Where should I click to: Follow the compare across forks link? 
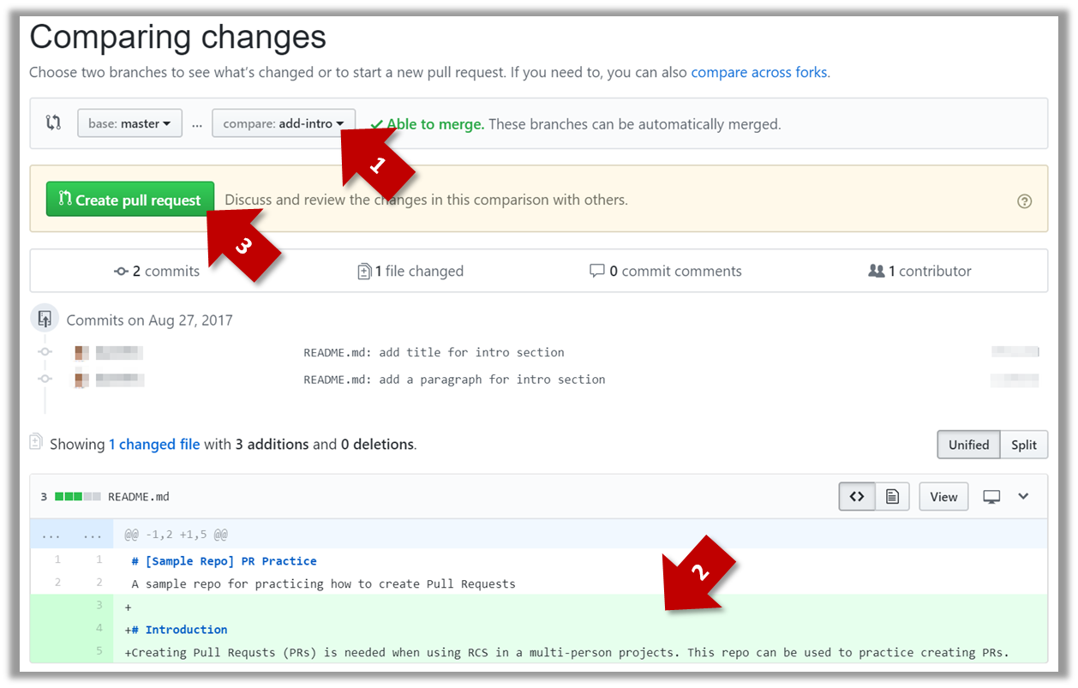point(759,72)
